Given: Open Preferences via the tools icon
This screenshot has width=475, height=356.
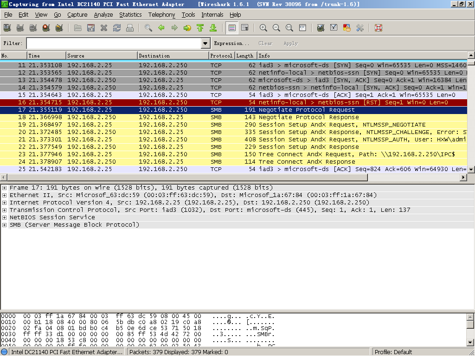Looking at the screenshot, I should [359, 28].
